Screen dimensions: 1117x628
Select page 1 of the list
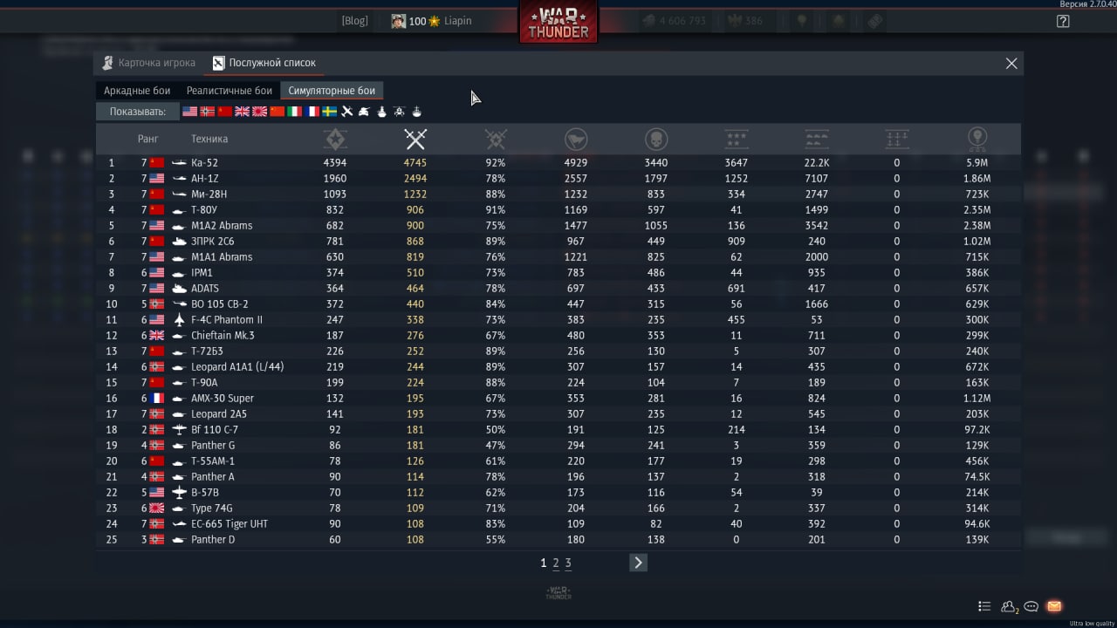543,563
